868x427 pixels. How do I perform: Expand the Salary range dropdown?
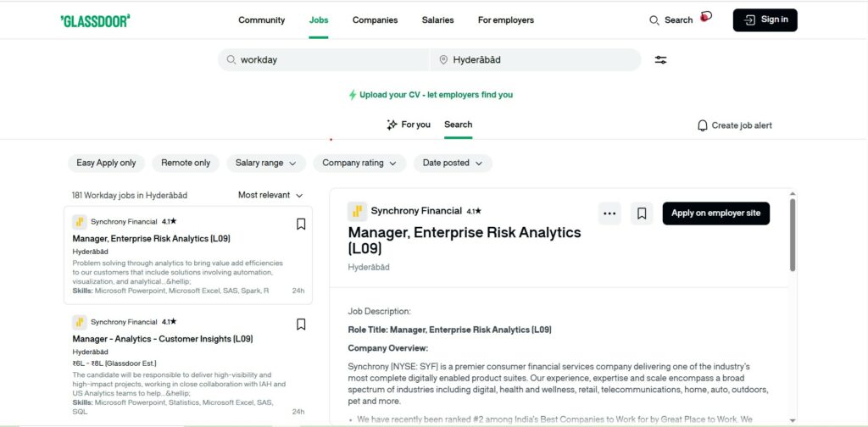[265, 163]
